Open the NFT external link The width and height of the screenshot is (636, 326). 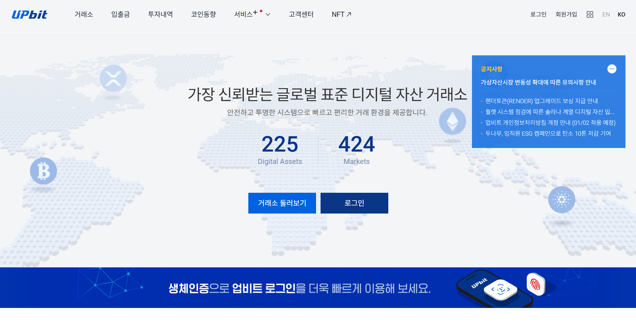(341, 14)
